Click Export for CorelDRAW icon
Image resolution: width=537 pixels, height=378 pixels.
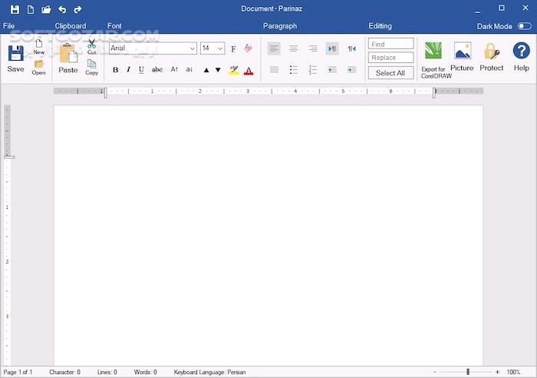(x=433, y=52)
